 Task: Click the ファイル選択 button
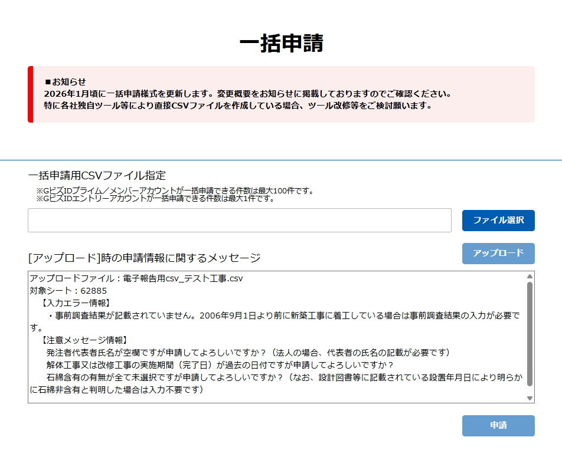[x=498, y=220]
